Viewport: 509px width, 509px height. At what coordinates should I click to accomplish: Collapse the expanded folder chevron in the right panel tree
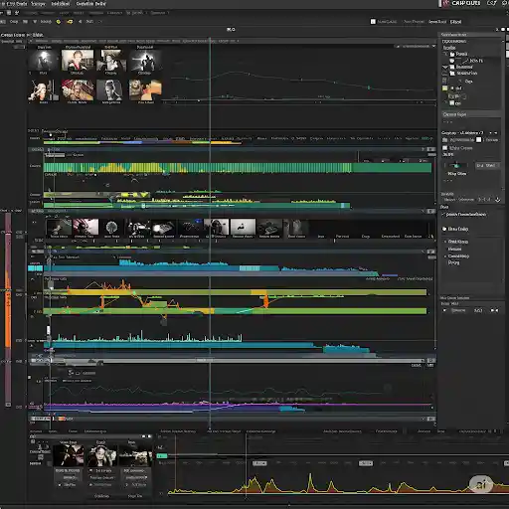click(445, 67)
